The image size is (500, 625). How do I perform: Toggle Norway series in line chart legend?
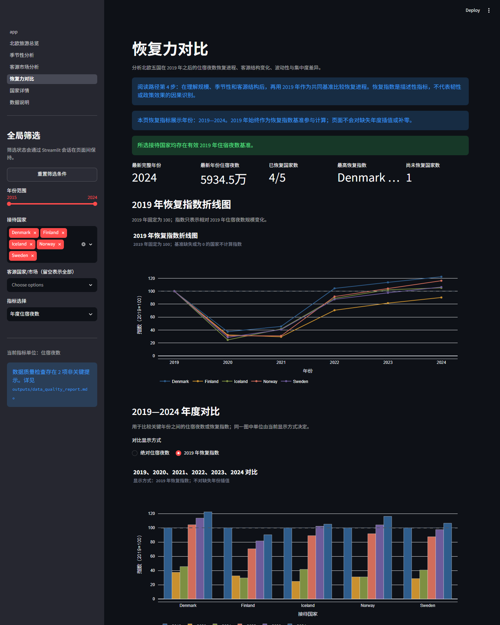point(264,381)
